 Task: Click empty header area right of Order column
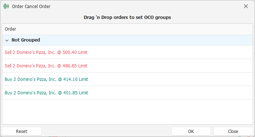pos(134,29)
